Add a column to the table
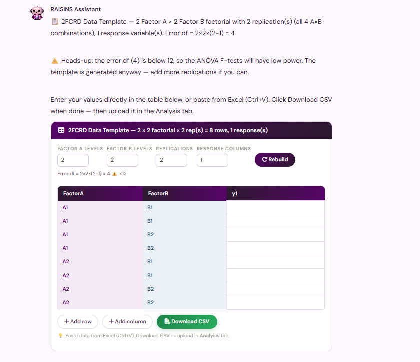 tap(128, 321)
